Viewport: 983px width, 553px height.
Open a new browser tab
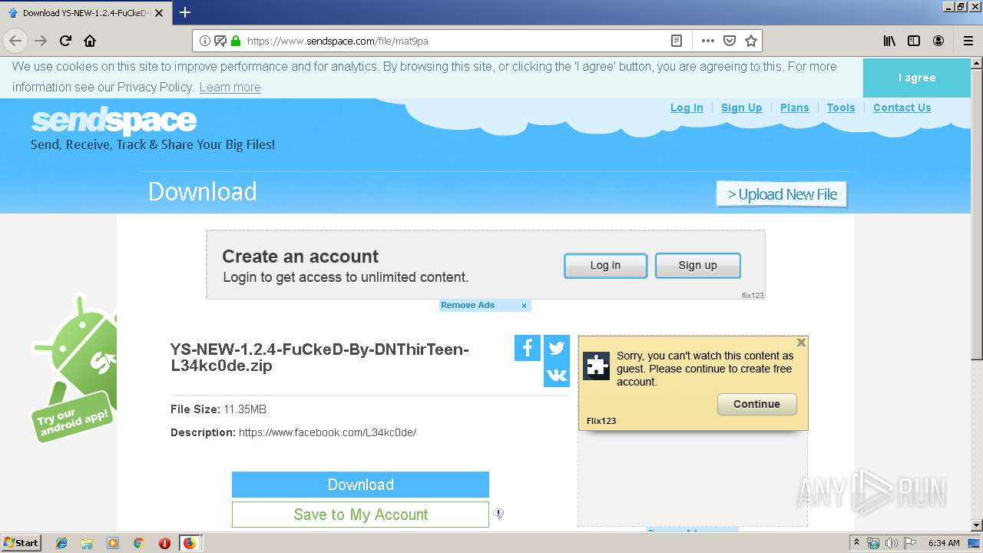185,12
